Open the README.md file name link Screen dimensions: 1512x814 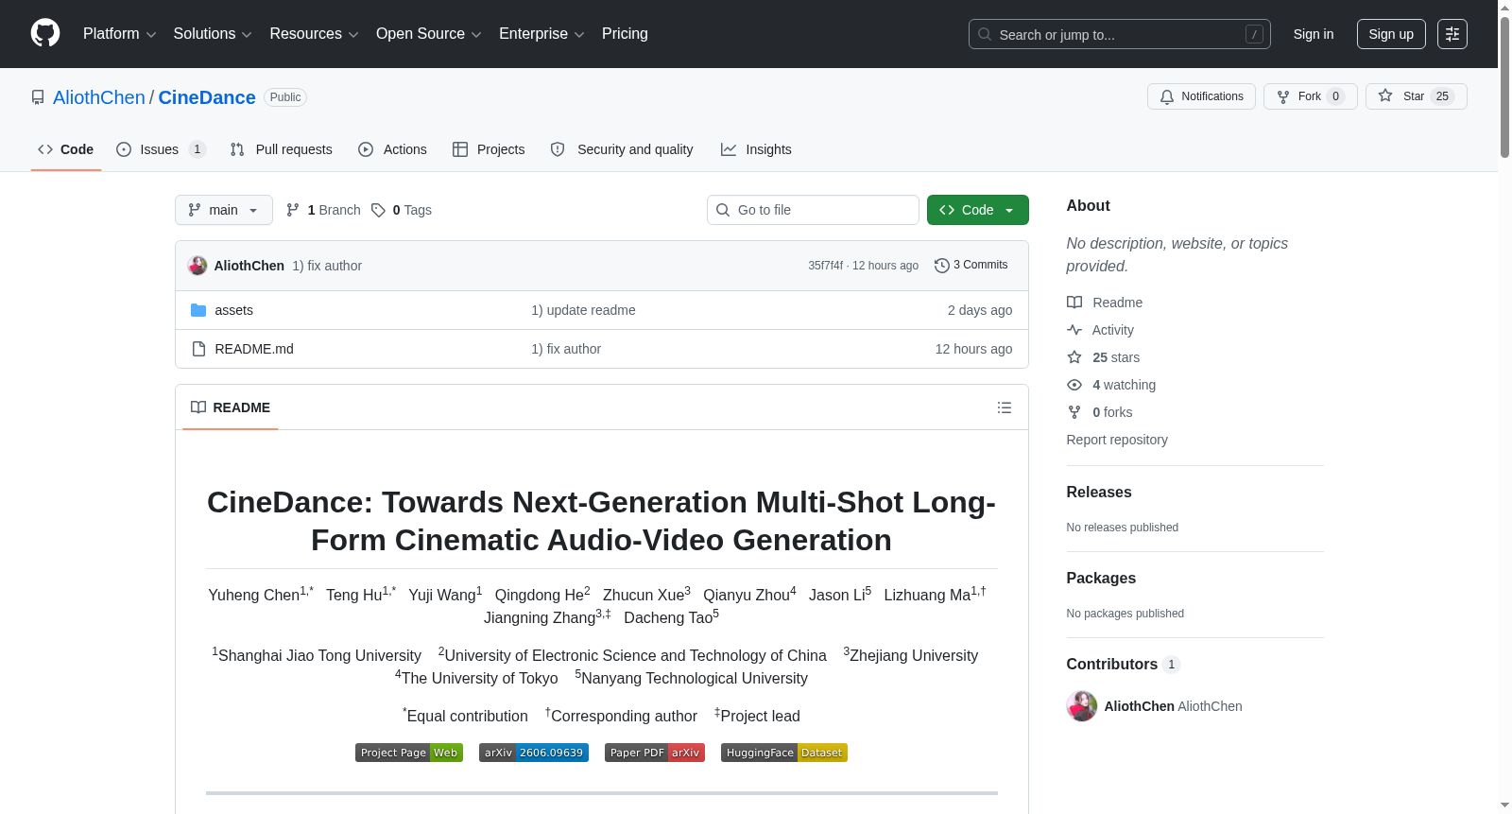254,349
